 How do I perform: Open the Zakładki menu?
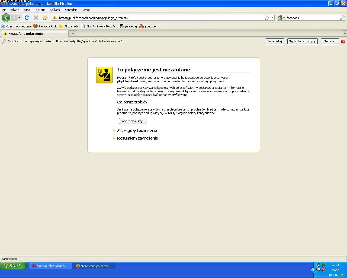55,10
